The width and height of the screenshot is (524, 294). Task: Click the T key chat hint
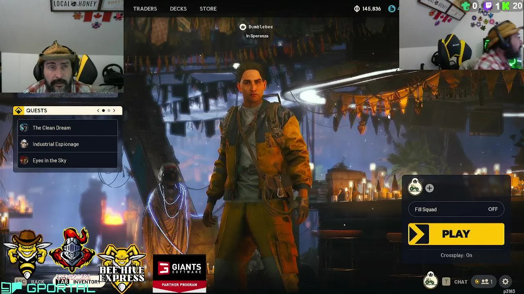point(446,282)
